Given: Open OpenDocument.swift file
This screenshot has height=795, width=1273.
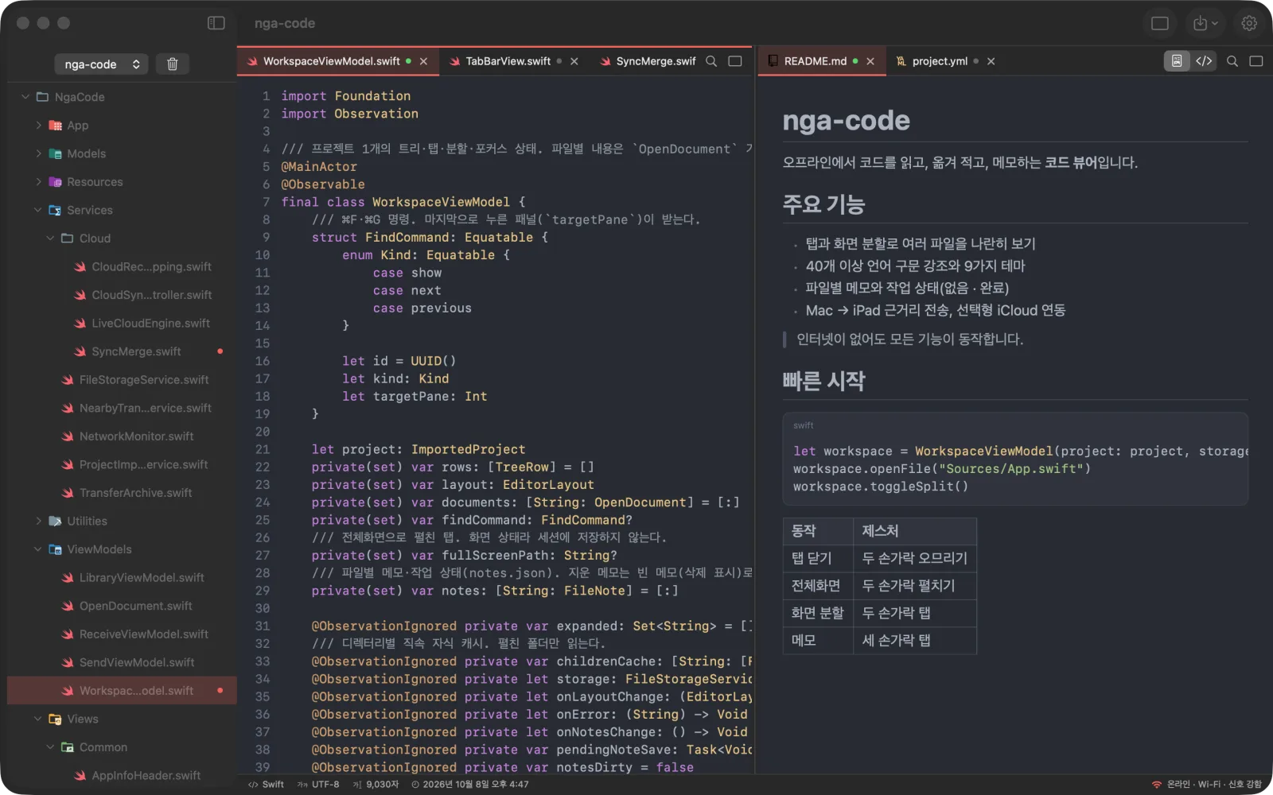Looking at the screenshot, I should point(122,606).
